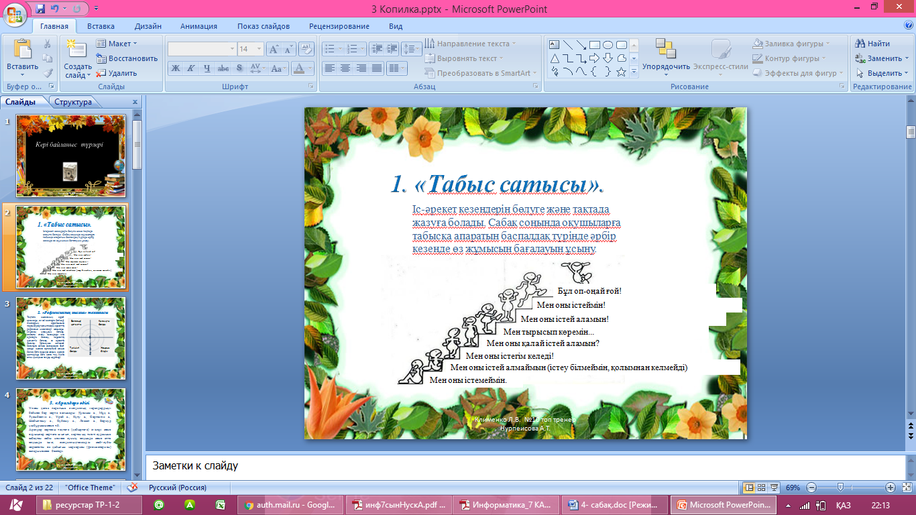
Task: Open the Рецензирование ribbon tab
Action: [x=339, y=26]
